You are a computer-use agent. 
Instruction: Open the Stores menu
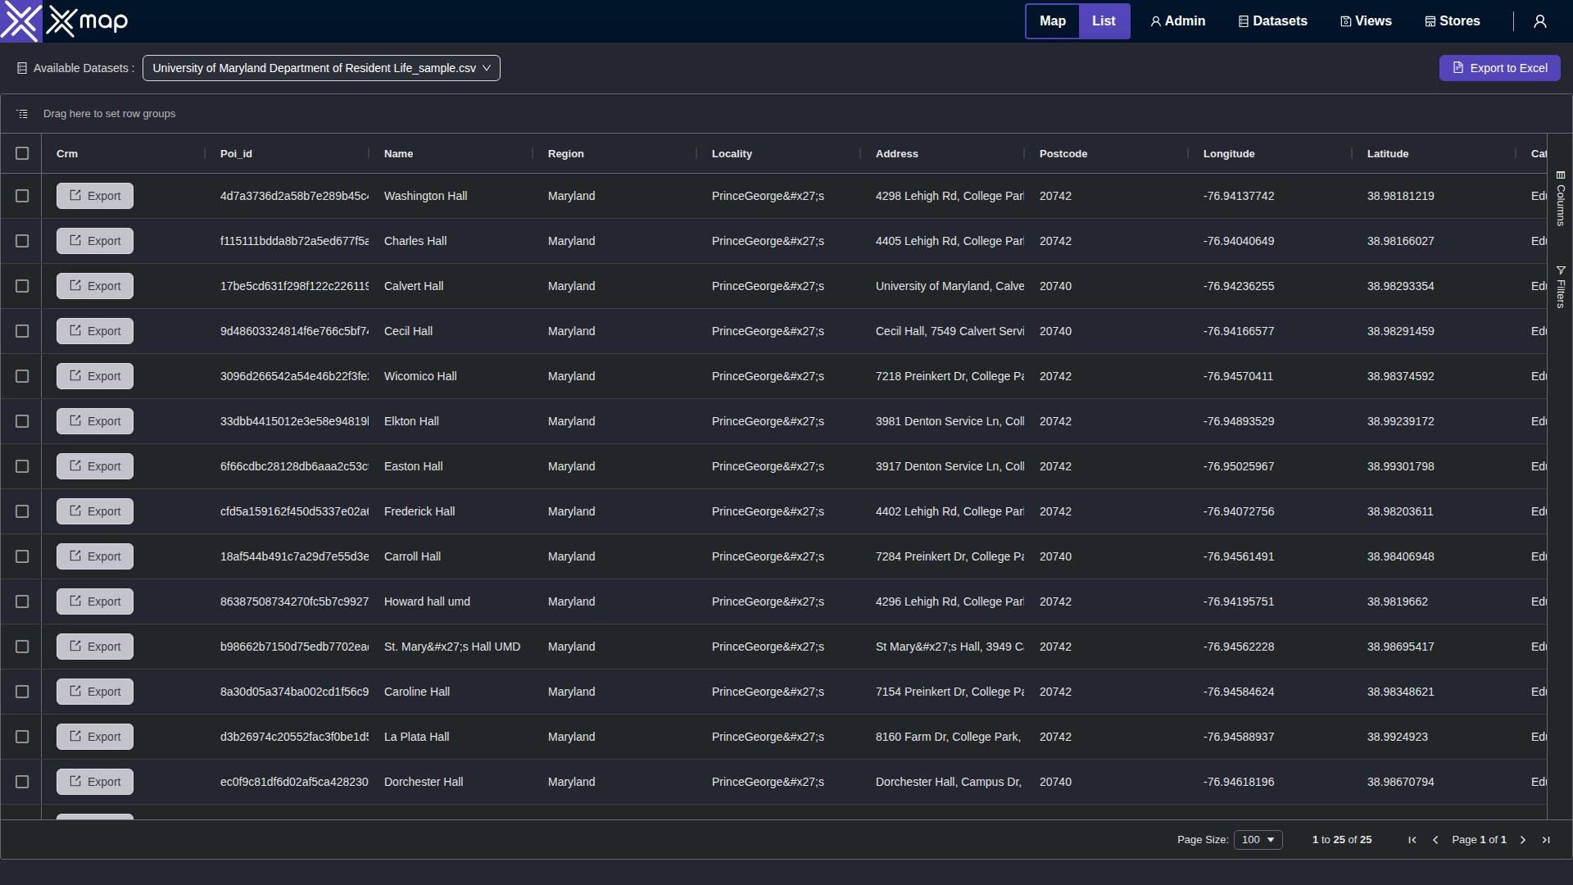click(x=1453, y=21)
